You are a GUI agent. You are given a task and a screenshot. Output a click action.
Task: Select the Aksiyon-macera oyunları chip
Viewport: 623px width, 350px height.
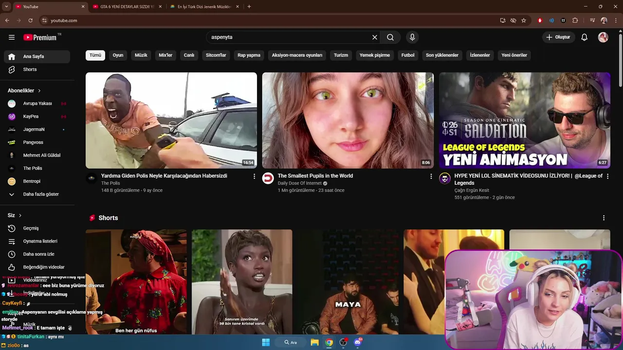(x=297, y=55)
